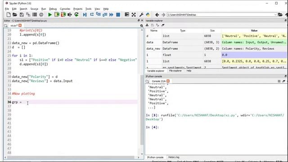The image size is (288, 162).
Task: Open the Edit menu
Action: [x=14, y=9]
